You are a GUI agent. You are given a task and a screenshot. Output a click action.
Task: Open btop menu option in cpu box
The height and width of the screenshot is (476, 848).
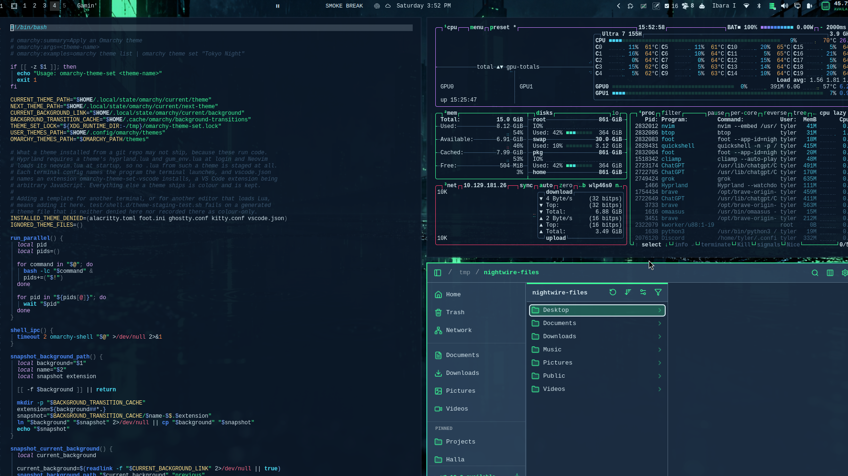point(477,27)
